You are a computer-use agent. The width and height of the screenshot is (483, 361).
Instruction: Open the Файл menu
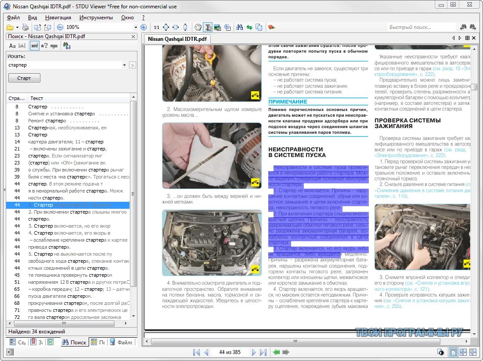[x=13, y=18]
